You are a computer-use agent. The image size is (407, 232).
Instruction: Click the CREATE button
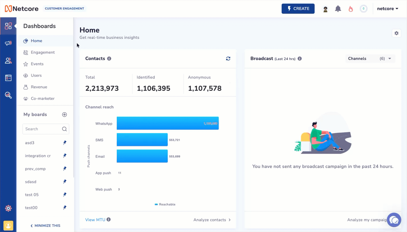point(298,8)
